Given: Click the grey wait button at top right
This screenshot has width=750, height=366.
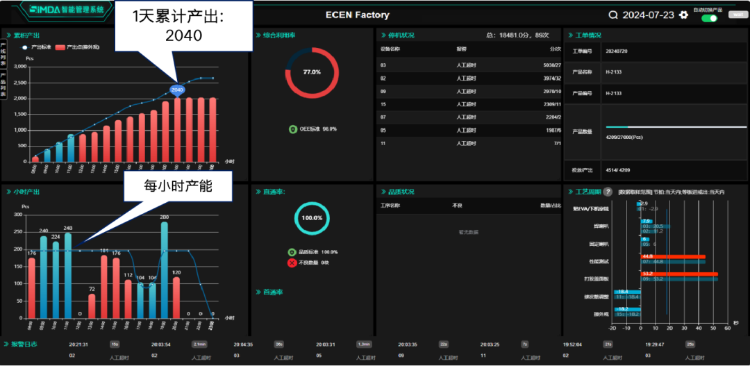Looking at the screenshot, I should pyautogui.click(x=735, y=15).
